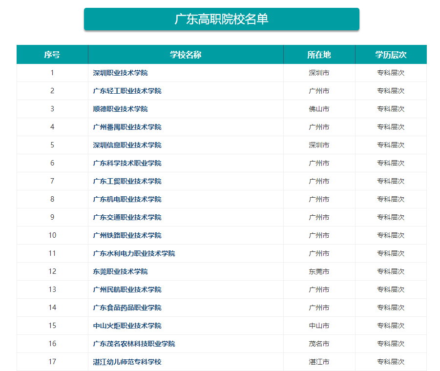Select 广州市 in the 广州民航 row

[319, 289]
